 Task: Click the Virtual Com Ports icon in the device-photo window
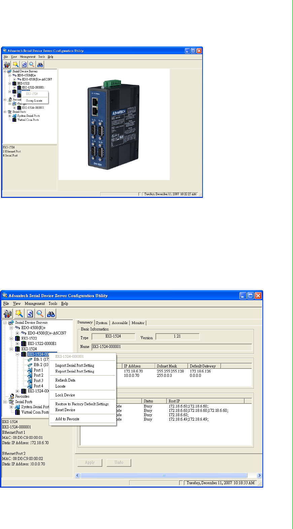tap(14, 120)
